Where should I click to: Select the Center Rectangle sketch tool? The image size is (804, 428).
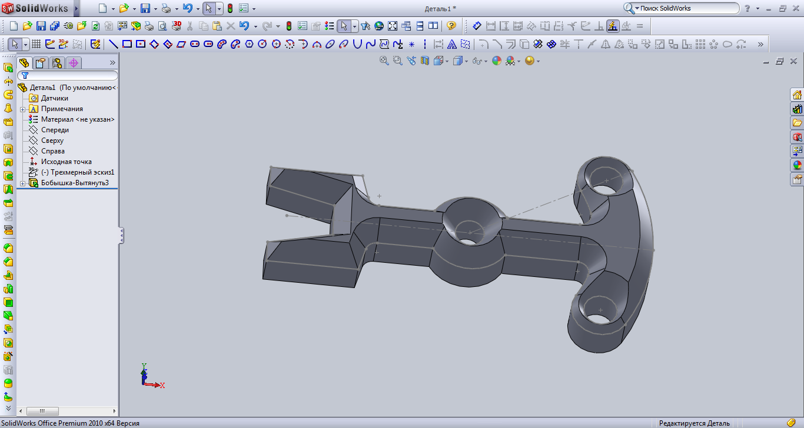(140, 44)
